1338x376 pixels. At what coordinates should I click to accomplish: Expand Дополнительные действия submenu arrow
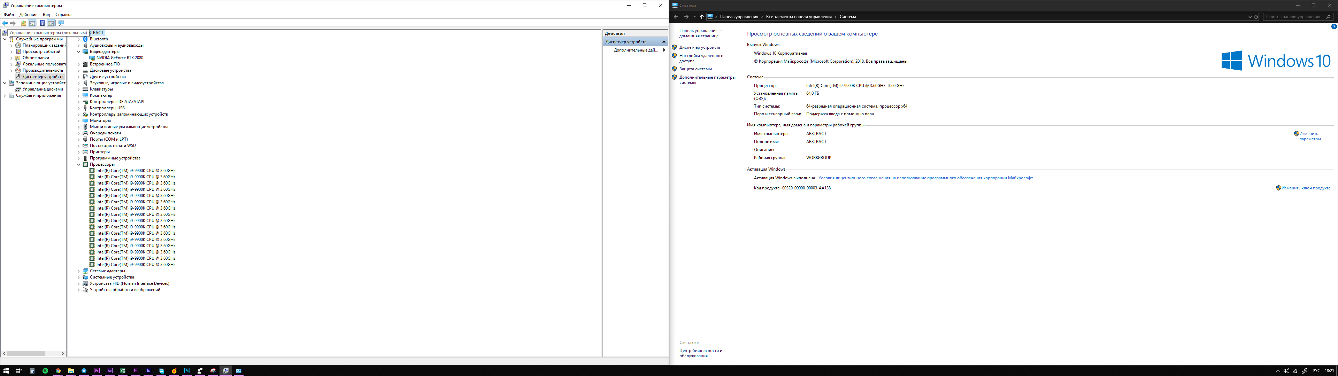click(x=664, y=50)
